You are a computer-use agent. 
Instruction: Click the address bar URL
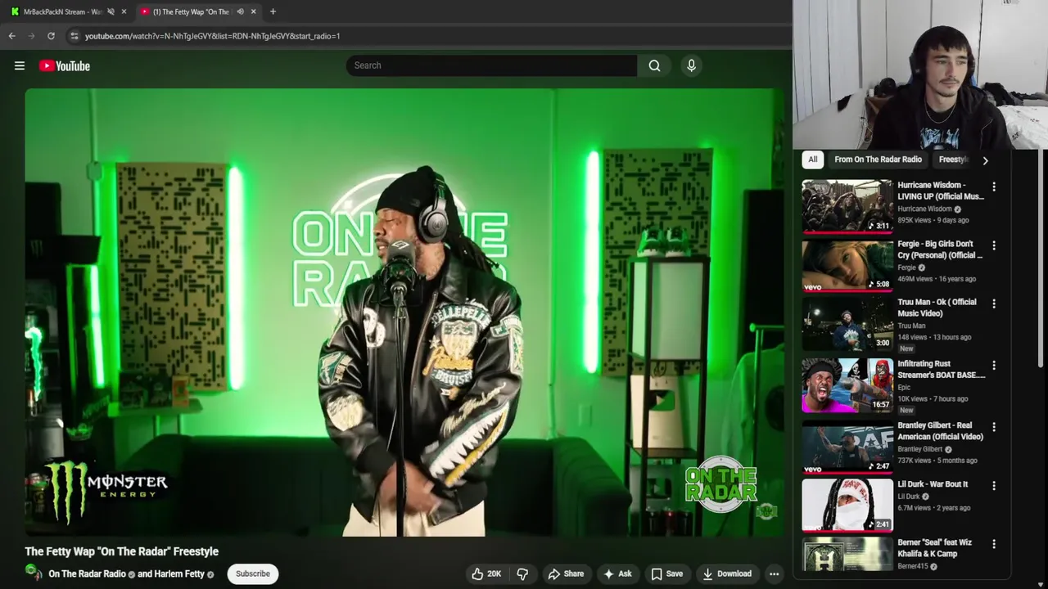[x=213, y=36]
